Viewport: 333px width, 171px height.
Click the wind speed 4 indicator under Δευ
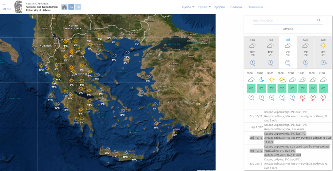click(x=324, y=63)
